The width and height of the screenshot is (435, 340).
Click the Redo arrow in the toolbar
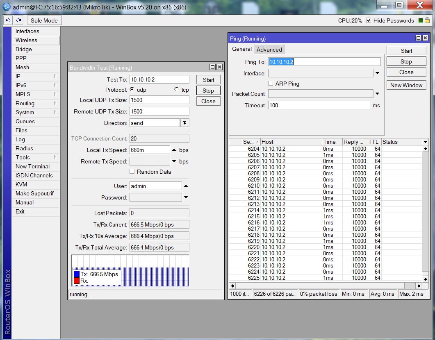18,20
